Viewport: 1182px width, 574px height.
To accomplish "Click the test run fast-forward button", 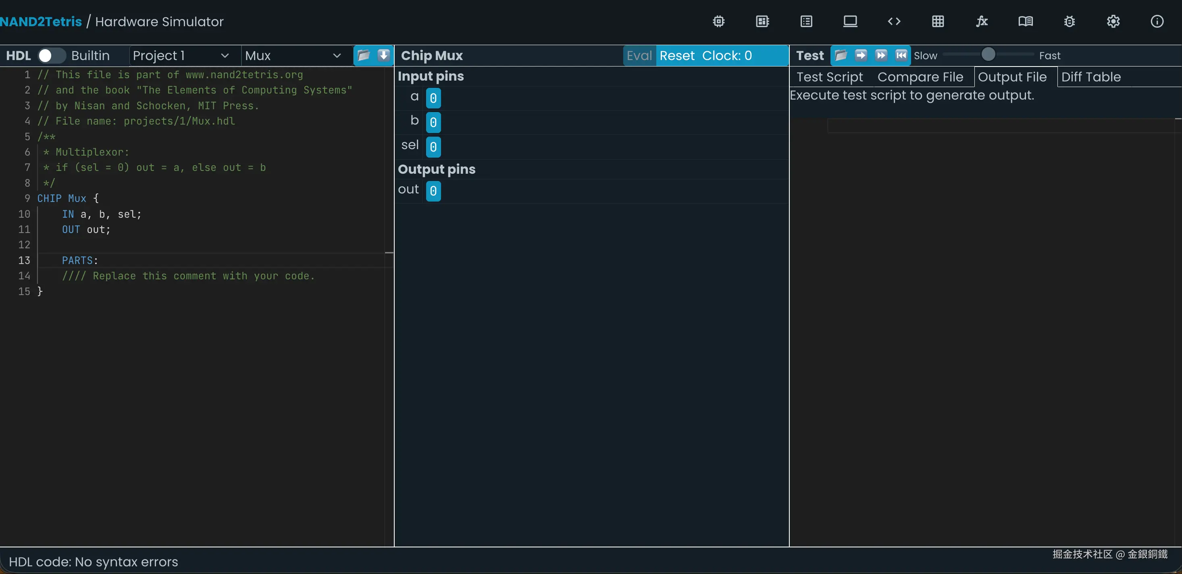I will coord(880,56).
